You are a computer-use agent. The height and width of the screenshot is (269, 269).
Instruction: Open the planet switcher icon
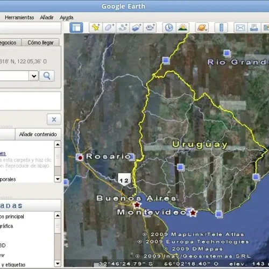click(202, 27)
